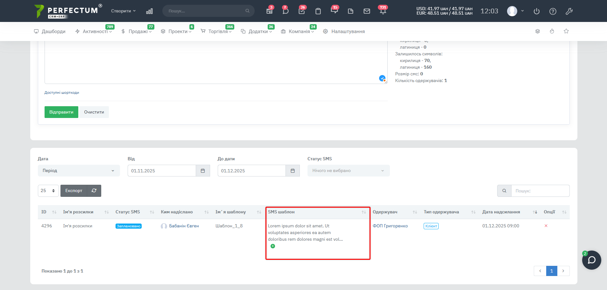Open the mail envelope icon in header
607x290 pixels.
(x=367, y=11)
